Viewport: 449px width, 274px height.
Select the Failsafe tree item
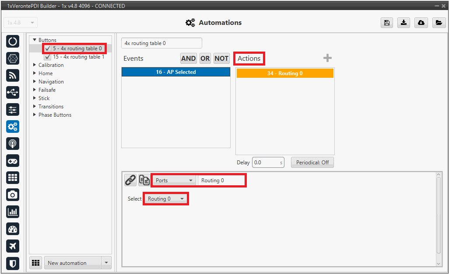pos(47,90)
